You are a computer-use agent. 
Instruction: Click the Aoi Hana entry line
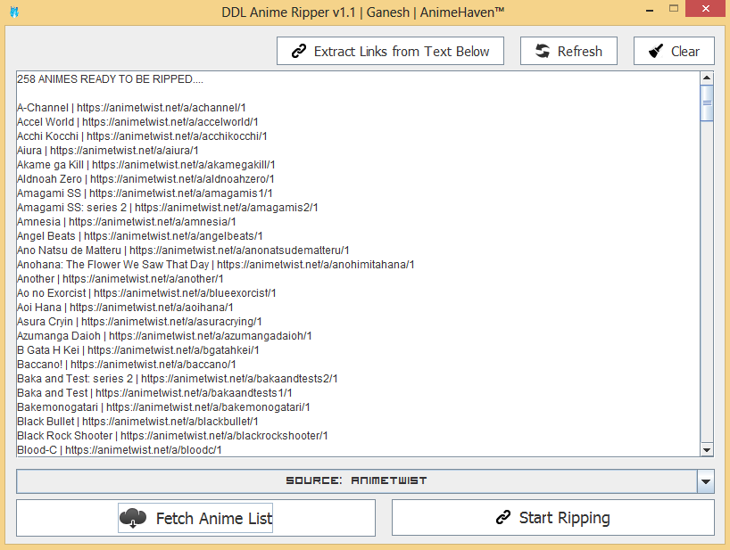click(125, 308)
